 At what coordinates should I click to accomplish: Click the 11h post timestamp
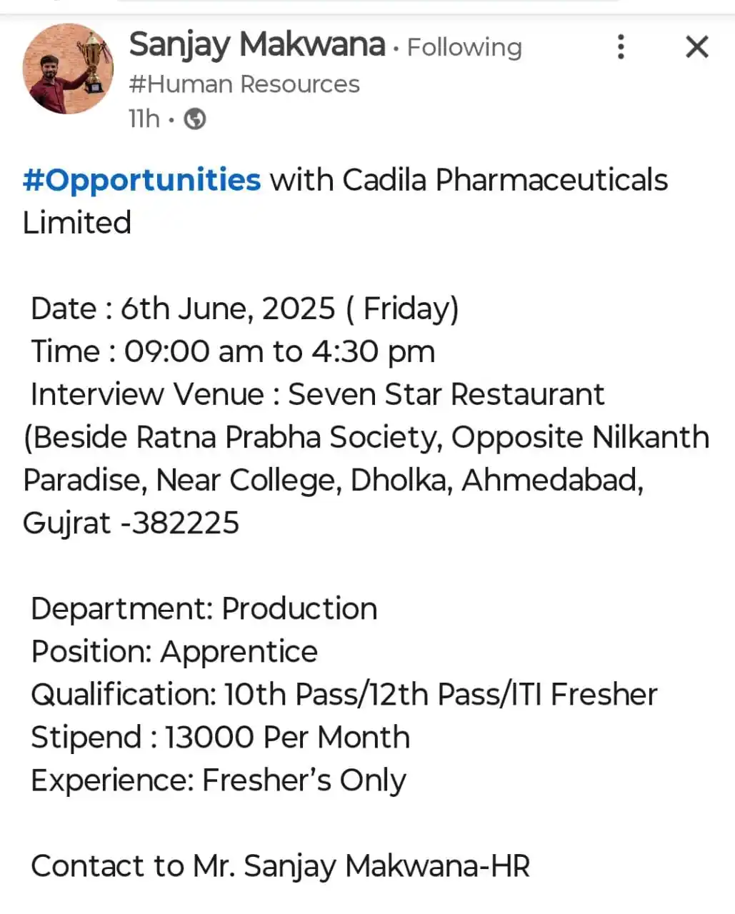144,119
